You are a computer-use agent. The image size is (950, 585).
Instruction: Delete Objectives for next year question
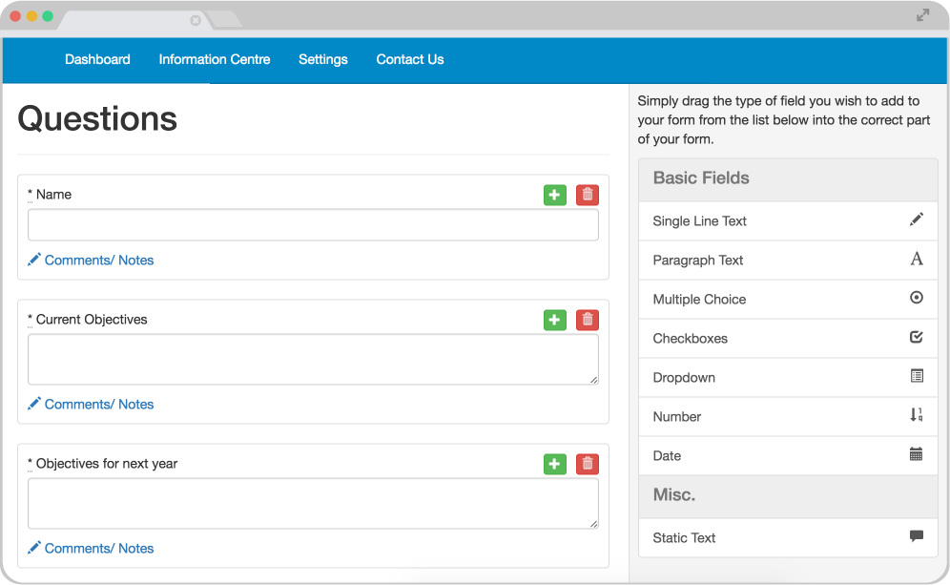click(588, 464)
